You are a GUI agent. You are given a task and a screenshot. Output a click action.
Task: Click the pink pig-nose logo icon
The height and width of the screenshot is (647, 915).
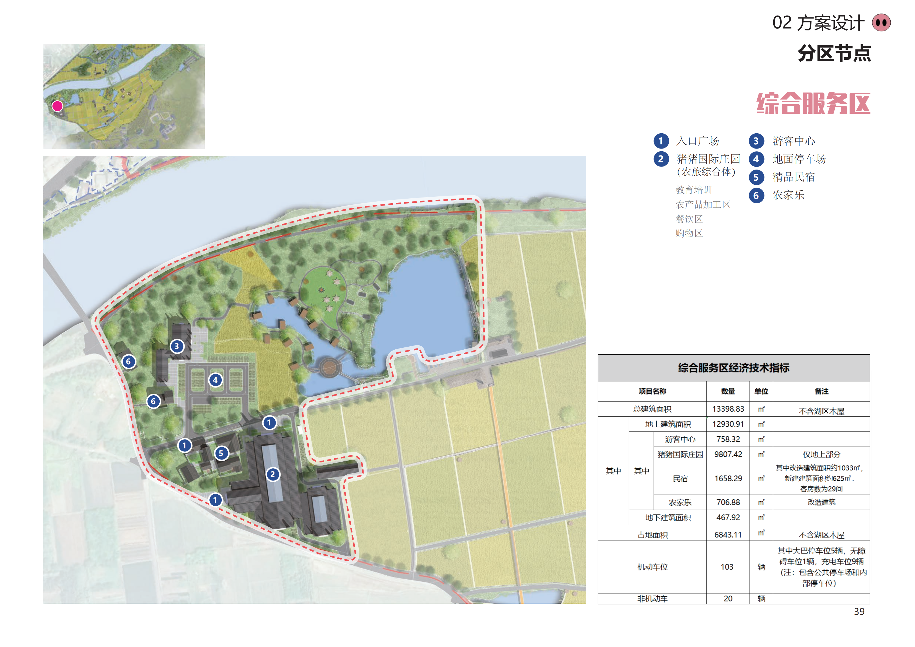881,23
